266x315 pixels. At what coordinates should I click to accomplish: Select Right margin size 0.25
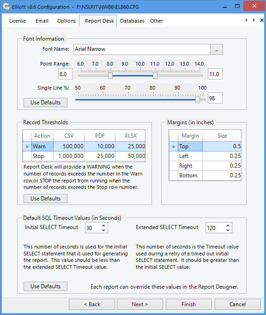click(222, 166)
